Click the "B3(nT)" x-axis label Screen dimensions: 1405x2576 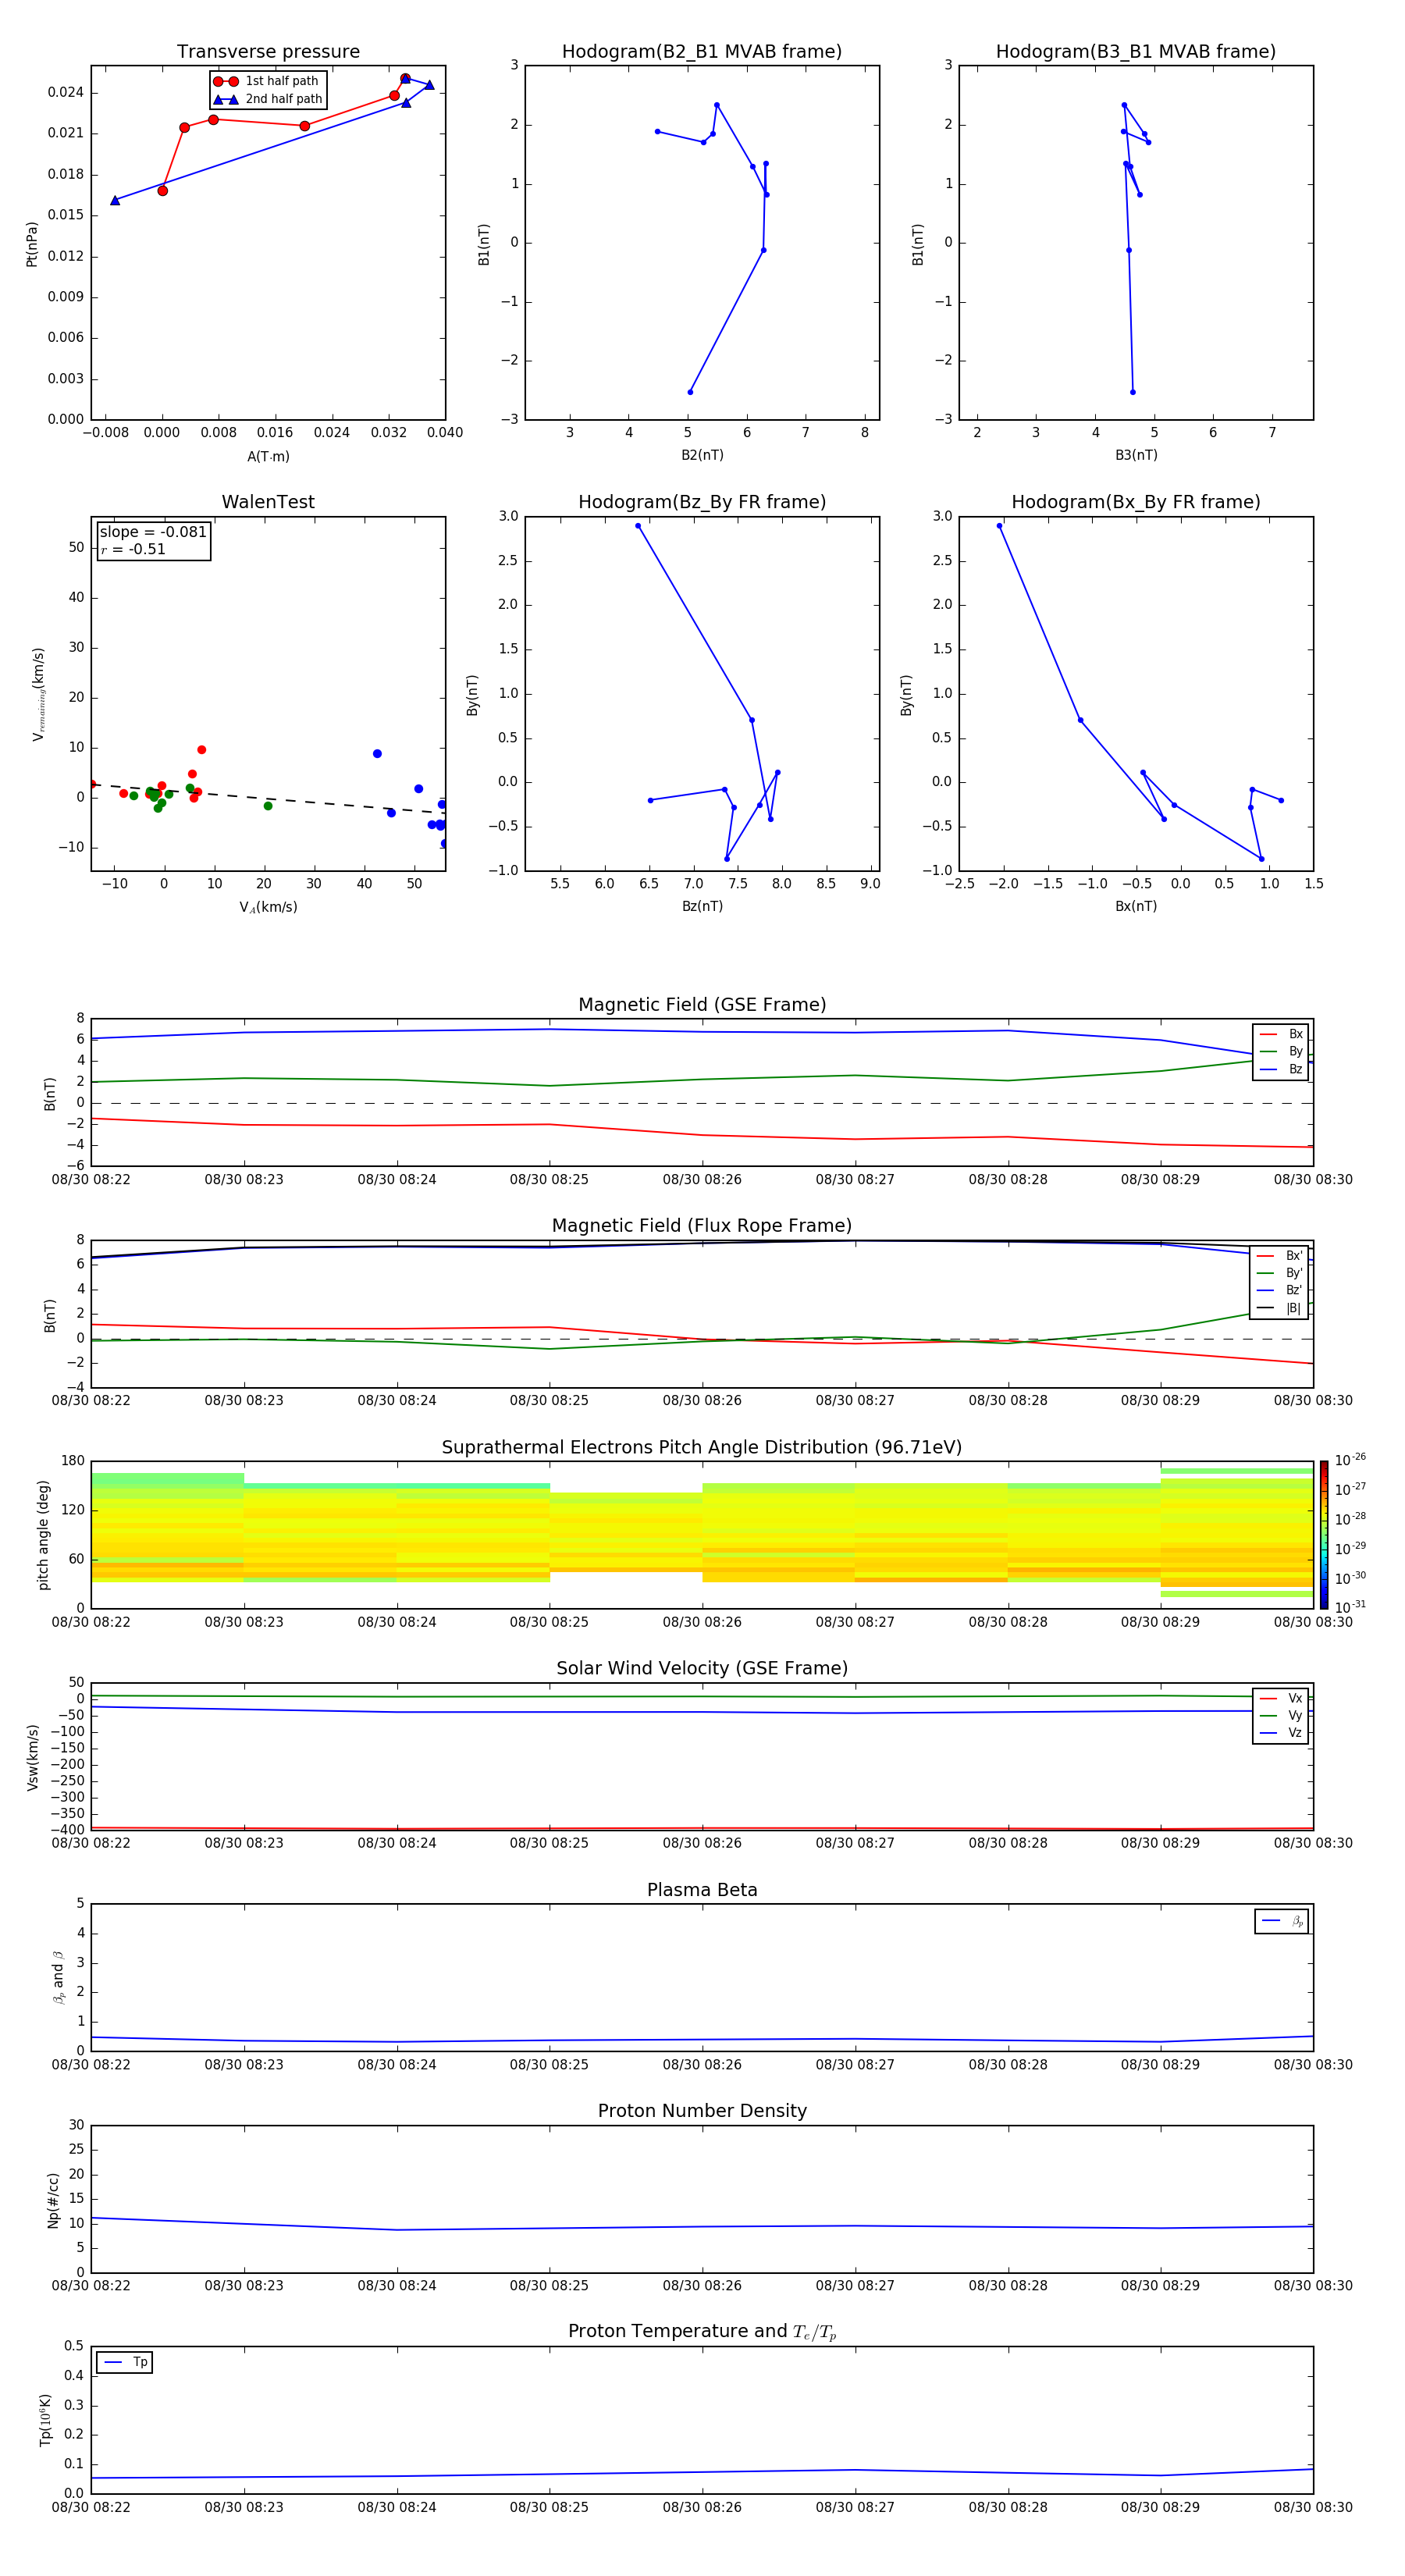(x=1136, y=455)
